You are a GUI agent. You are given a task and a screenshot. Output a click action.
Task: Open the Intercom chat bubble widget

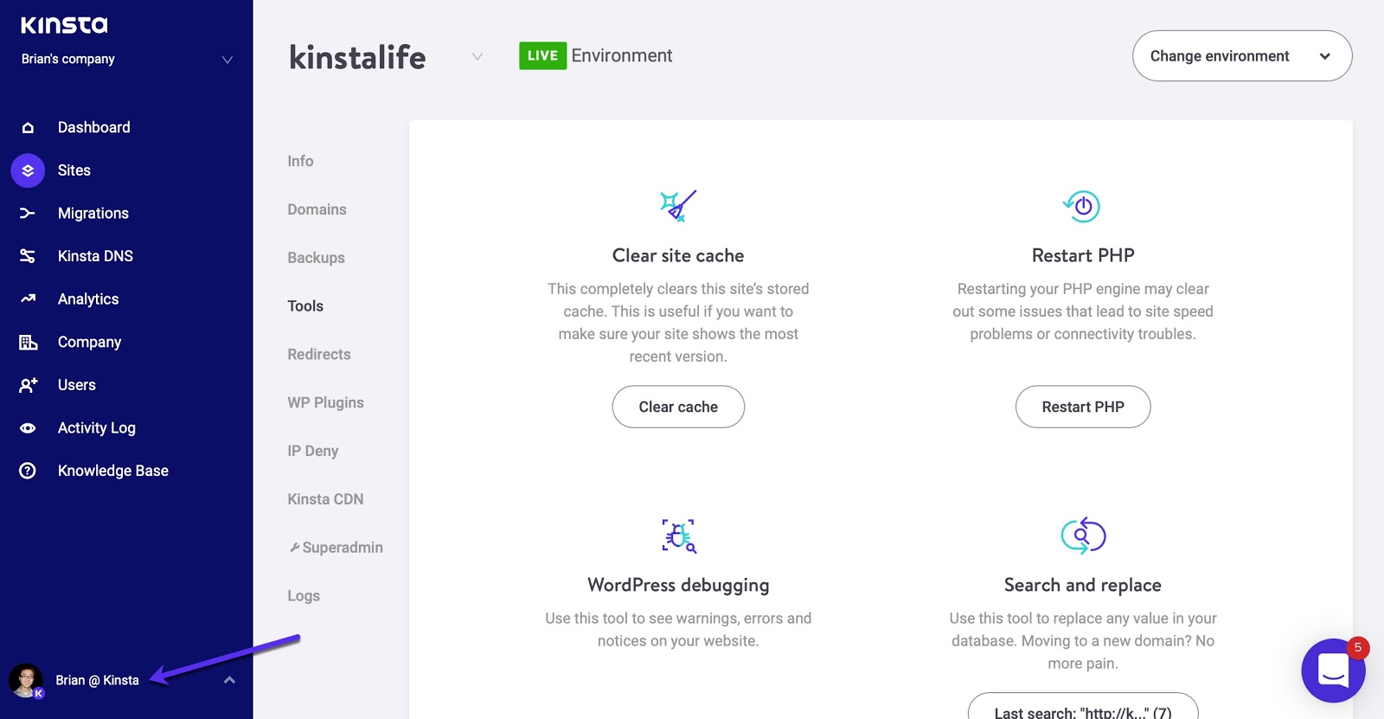[1332, 671]
